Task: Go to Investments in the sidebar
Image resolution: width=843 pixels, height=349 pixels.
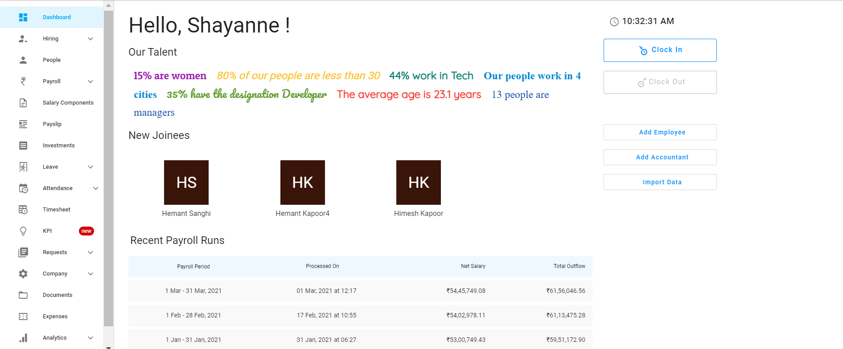Action: 58,146
